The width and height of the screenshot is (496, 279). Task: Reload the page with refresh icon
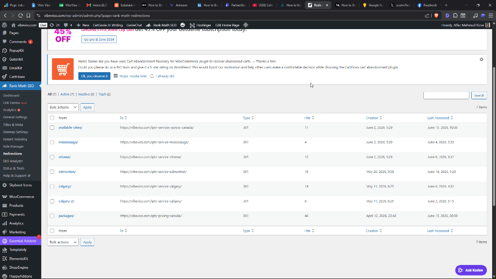[x=20, y=15]
